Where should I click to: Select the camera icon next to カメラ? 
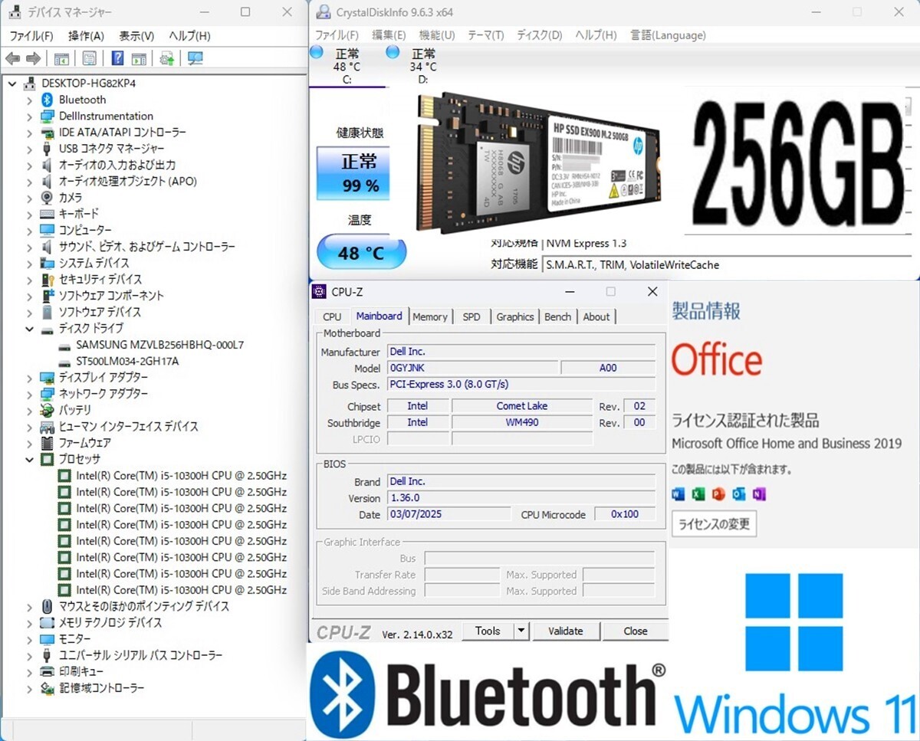click(x=47, y=198)
